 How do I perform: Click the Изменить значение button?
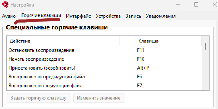(x=99, y=98)
